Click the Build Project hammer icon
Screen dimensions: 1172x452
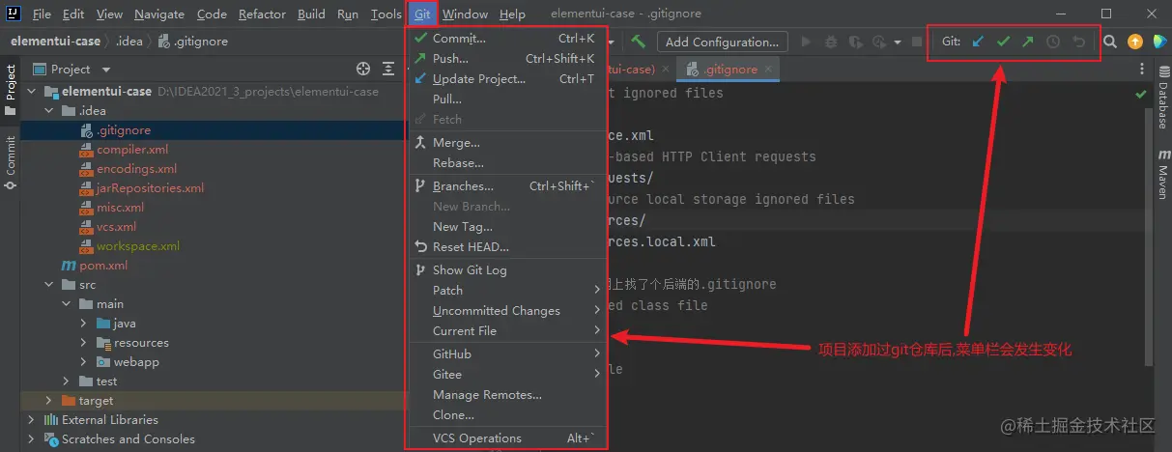639,42
